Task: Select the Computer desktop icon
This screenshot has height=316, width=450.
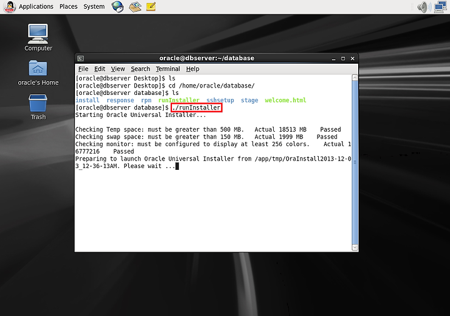Action: click(38, 38)
